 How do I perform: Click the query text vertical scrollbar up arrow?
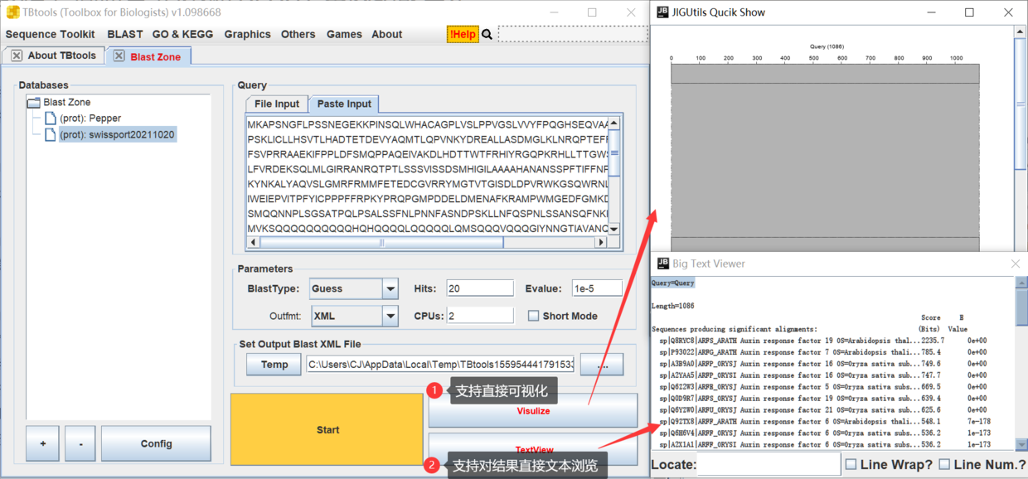(614, 123)
